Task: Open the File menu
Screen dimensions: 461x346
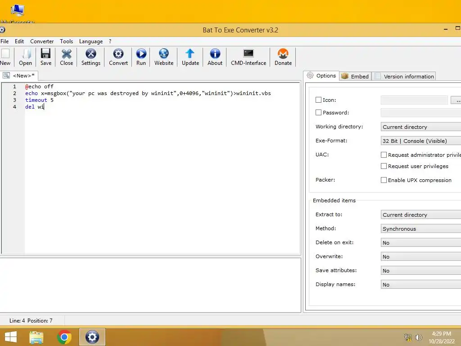Action: pyautogui.click(x=5, y=41)
